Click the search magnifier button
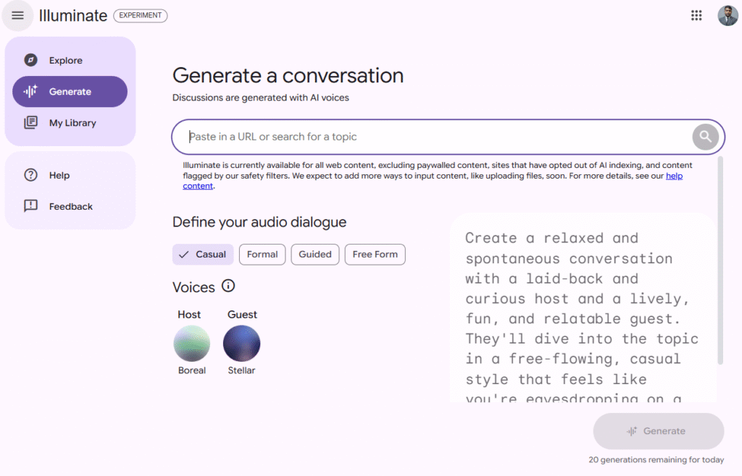Screen dimensions: 742x476 coord(705,137)
